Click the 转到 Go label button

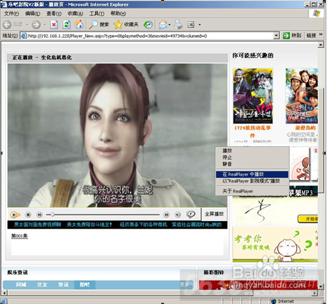tap(296, 35)
